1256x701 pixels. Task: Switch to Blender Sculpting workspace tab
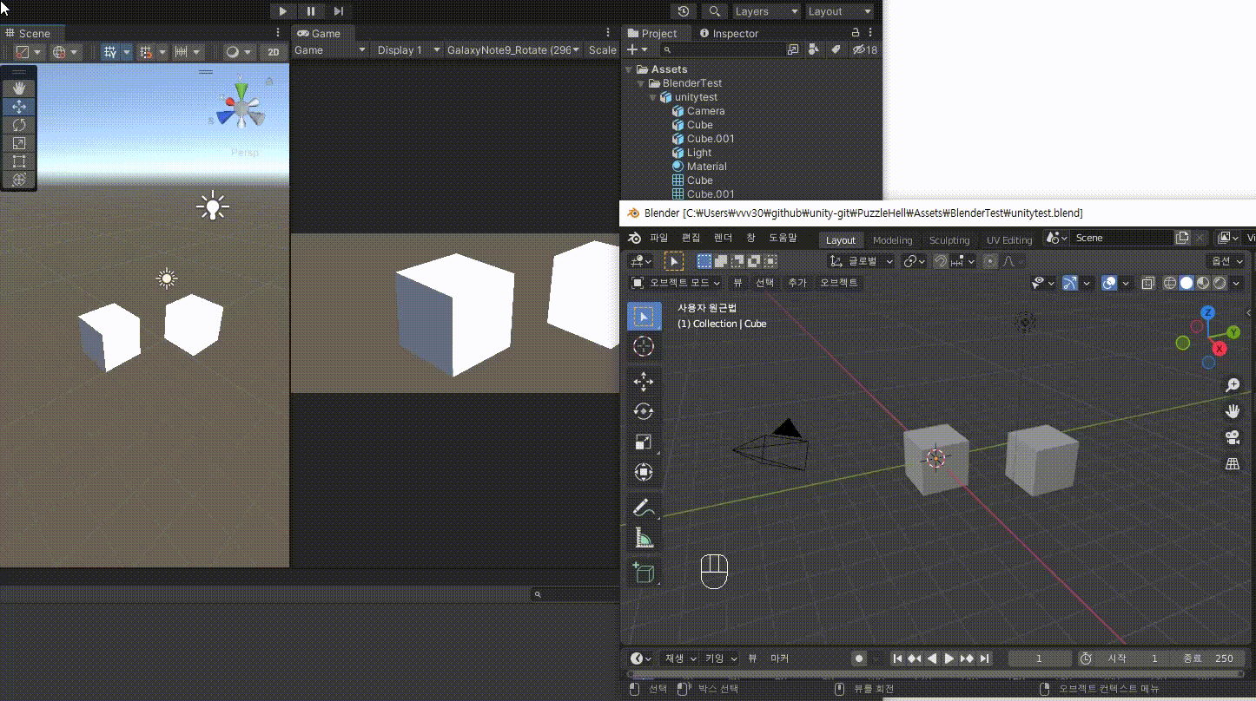(949, 240)
